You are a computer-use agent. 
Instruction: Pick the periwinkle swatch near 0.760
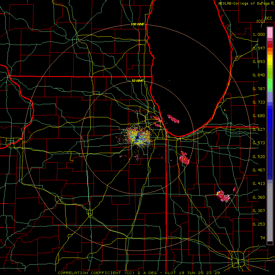point(270,97)
